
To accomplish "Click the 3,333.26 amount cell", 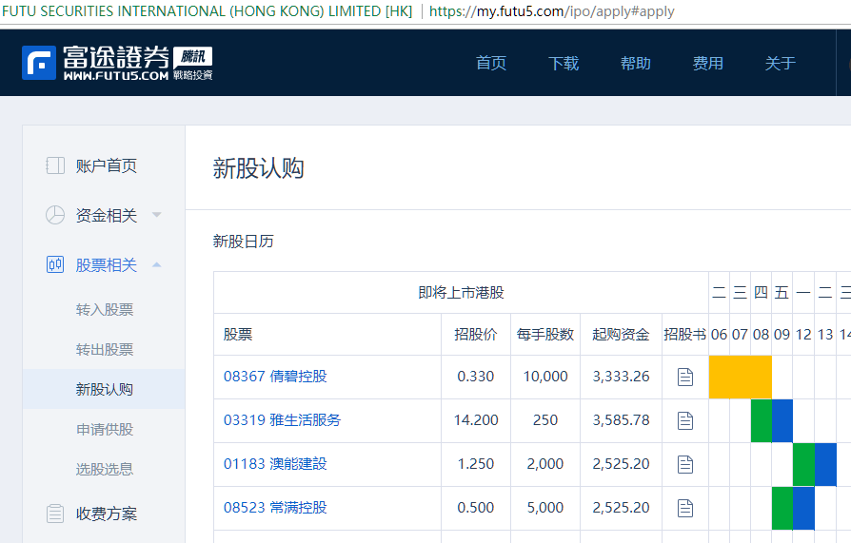I will (x=621, y=377).
